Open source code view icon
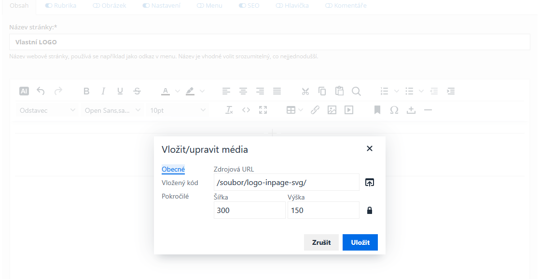Viewport: 540px width, 279px height. [246, 110]
